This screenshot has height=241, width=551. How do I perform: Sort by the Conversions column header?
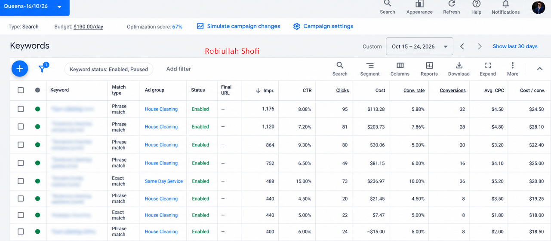pos(452,90)
